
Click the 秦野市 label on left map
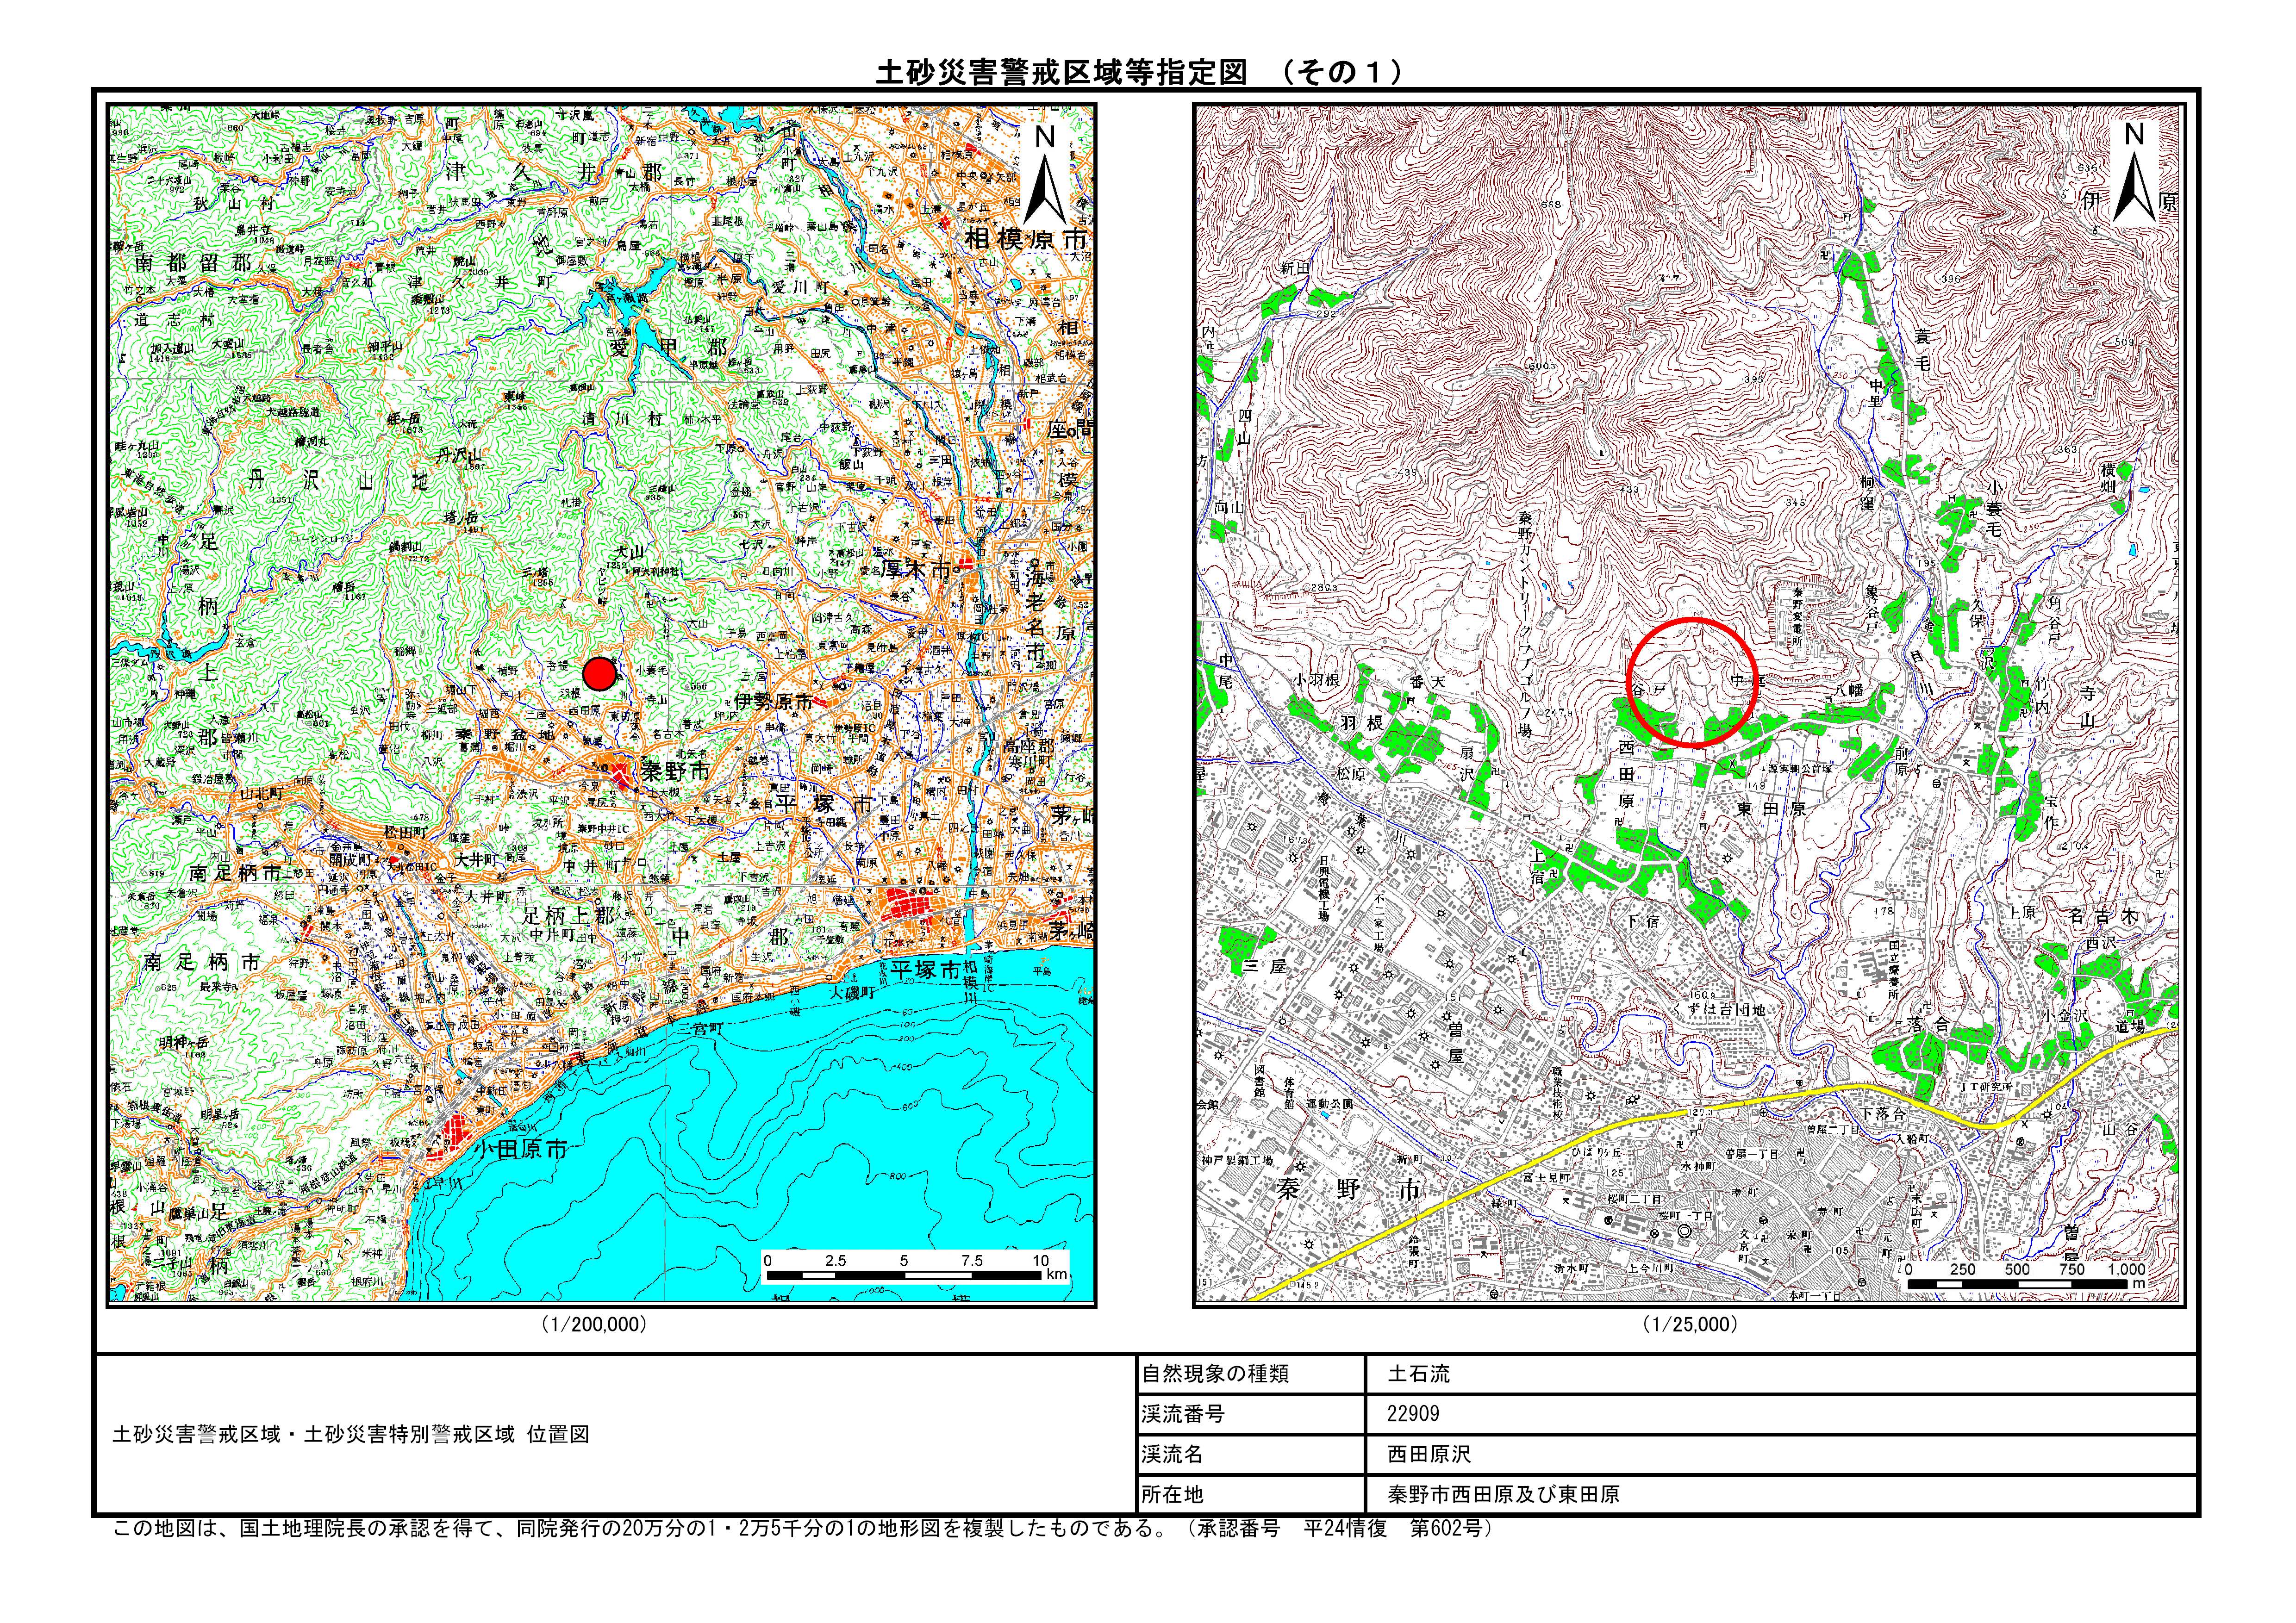675,772
